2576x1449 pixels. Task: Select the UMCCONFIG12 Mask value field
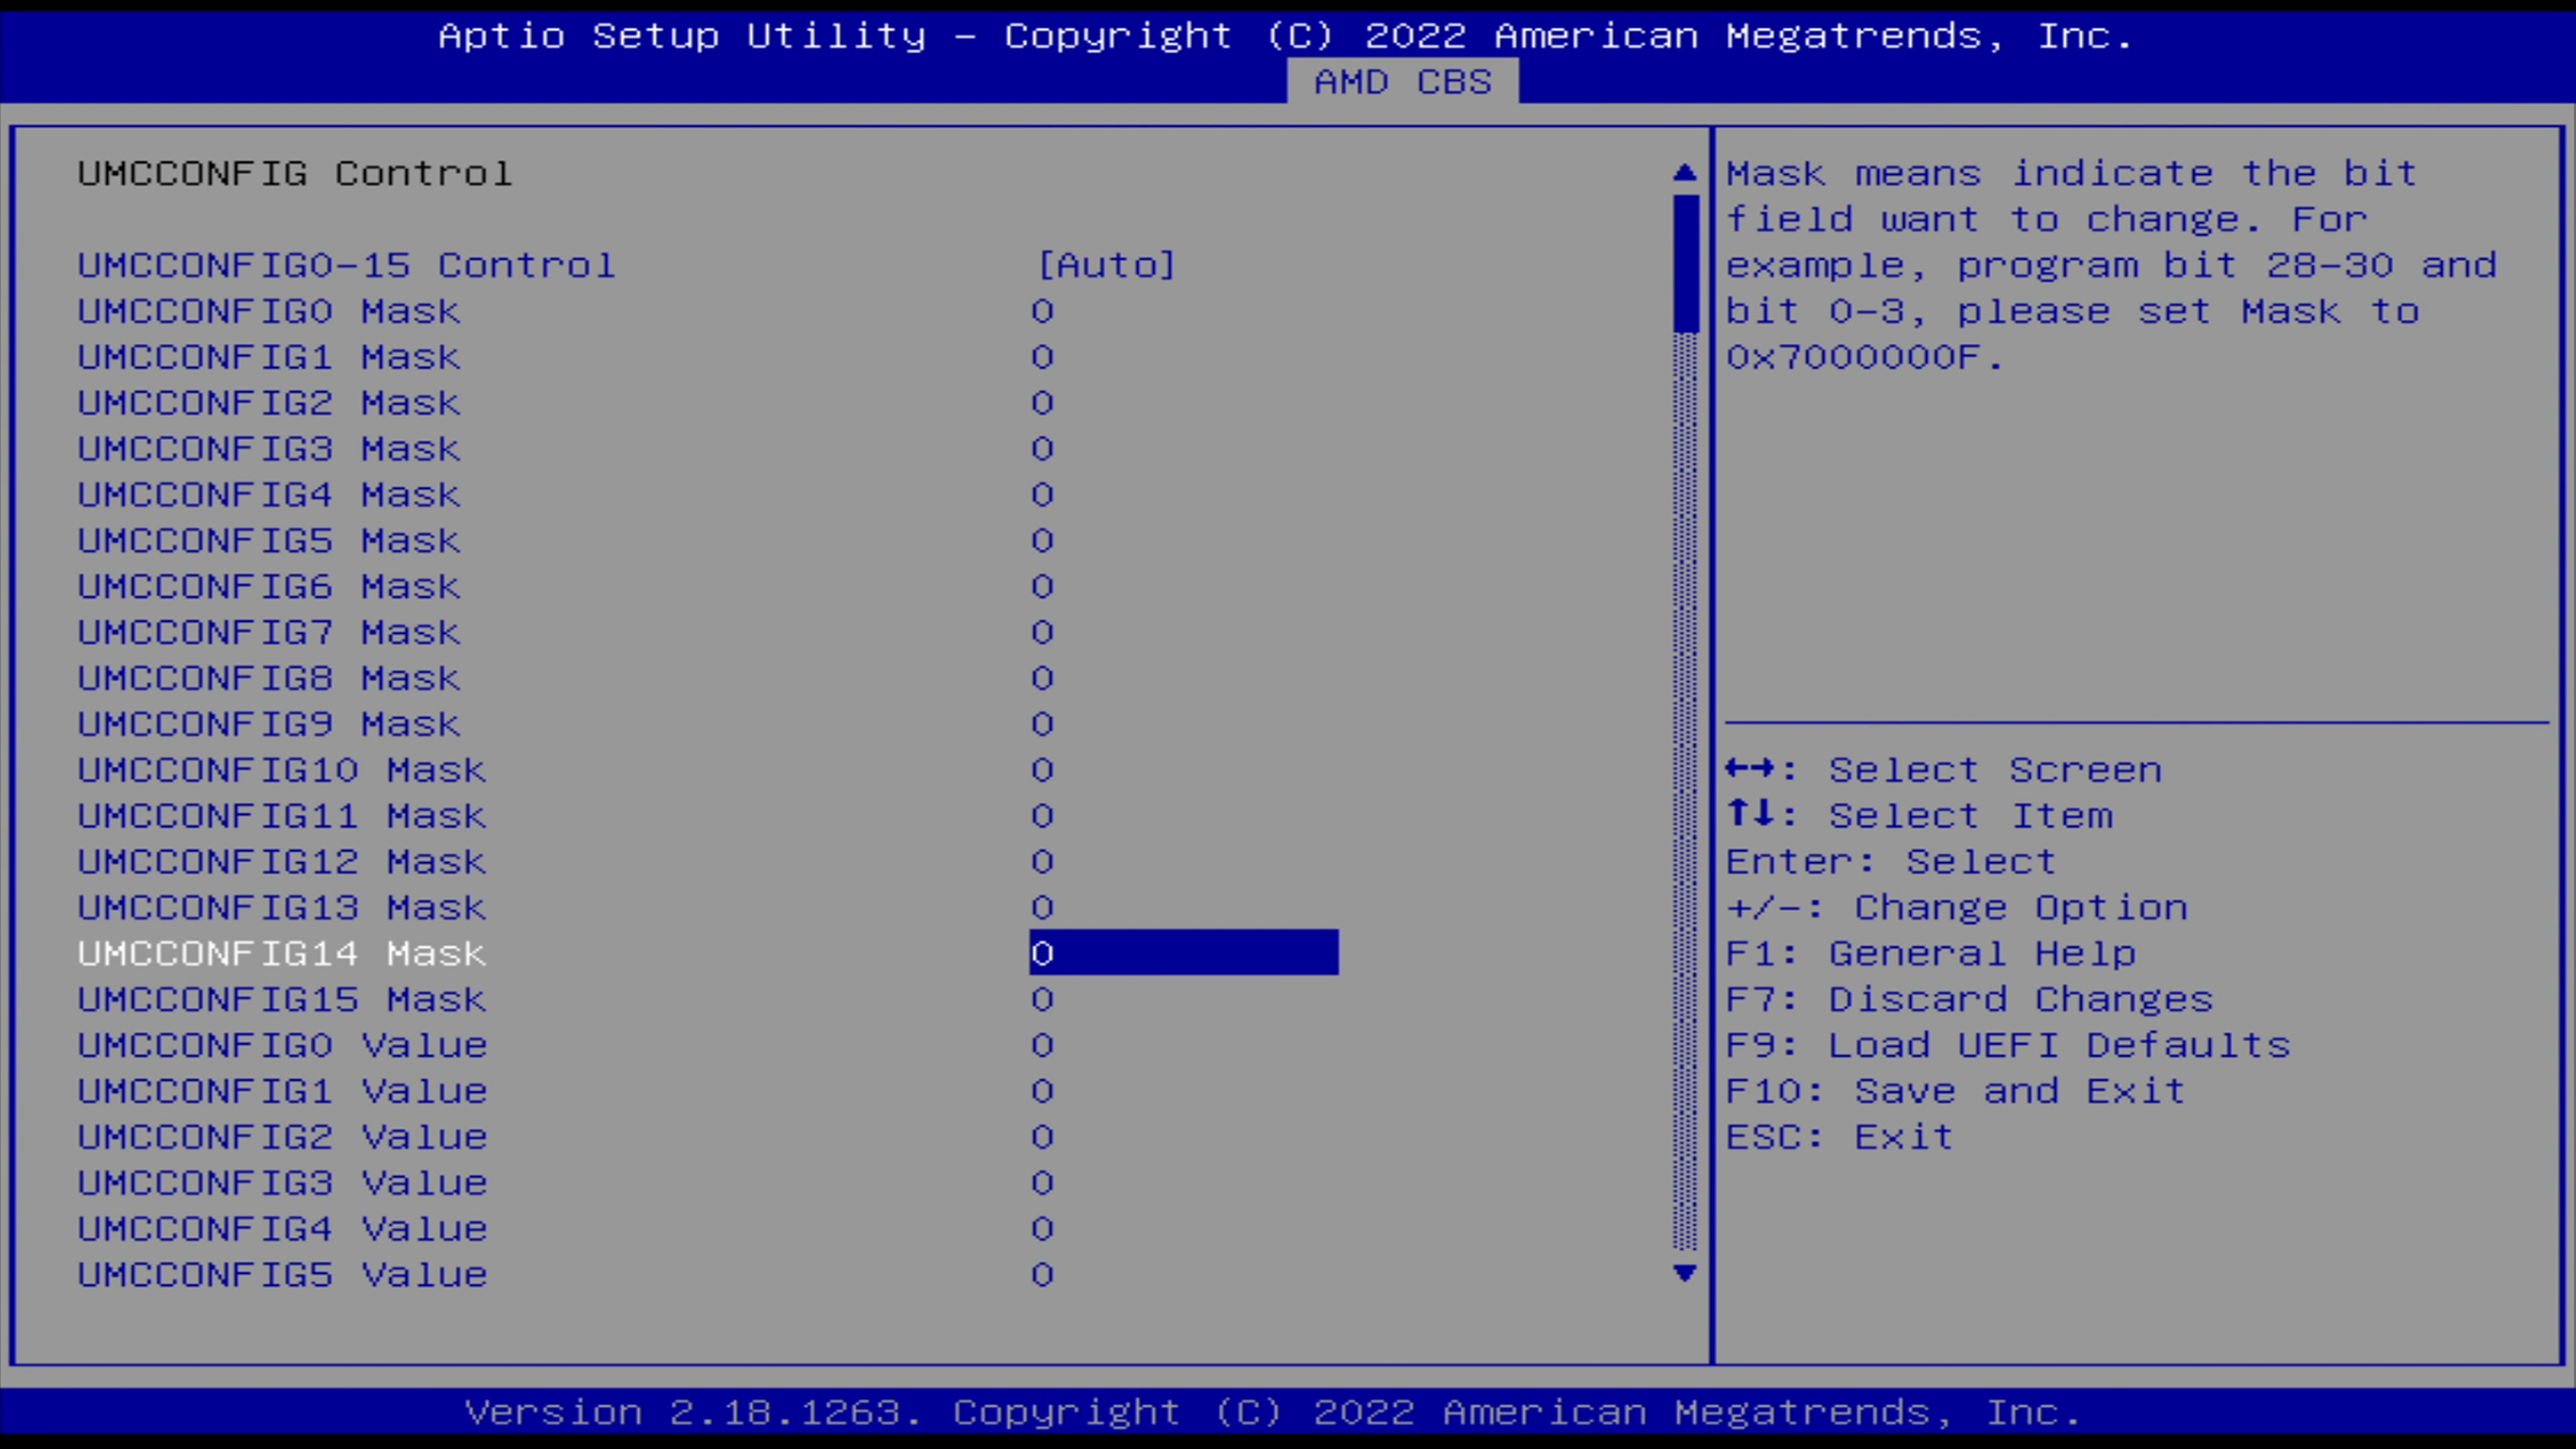[x=1042, y=862]
